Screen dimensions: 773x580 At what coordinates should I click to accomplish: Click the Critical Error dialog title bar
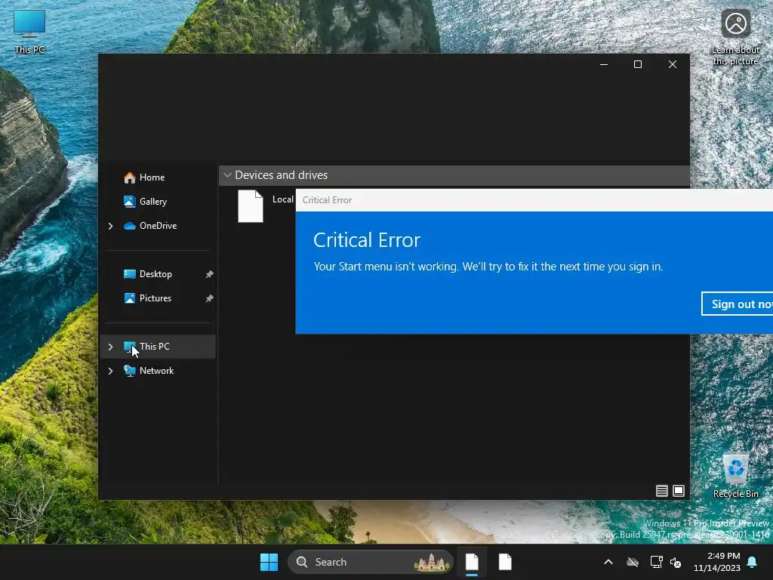tap(534, 199)
